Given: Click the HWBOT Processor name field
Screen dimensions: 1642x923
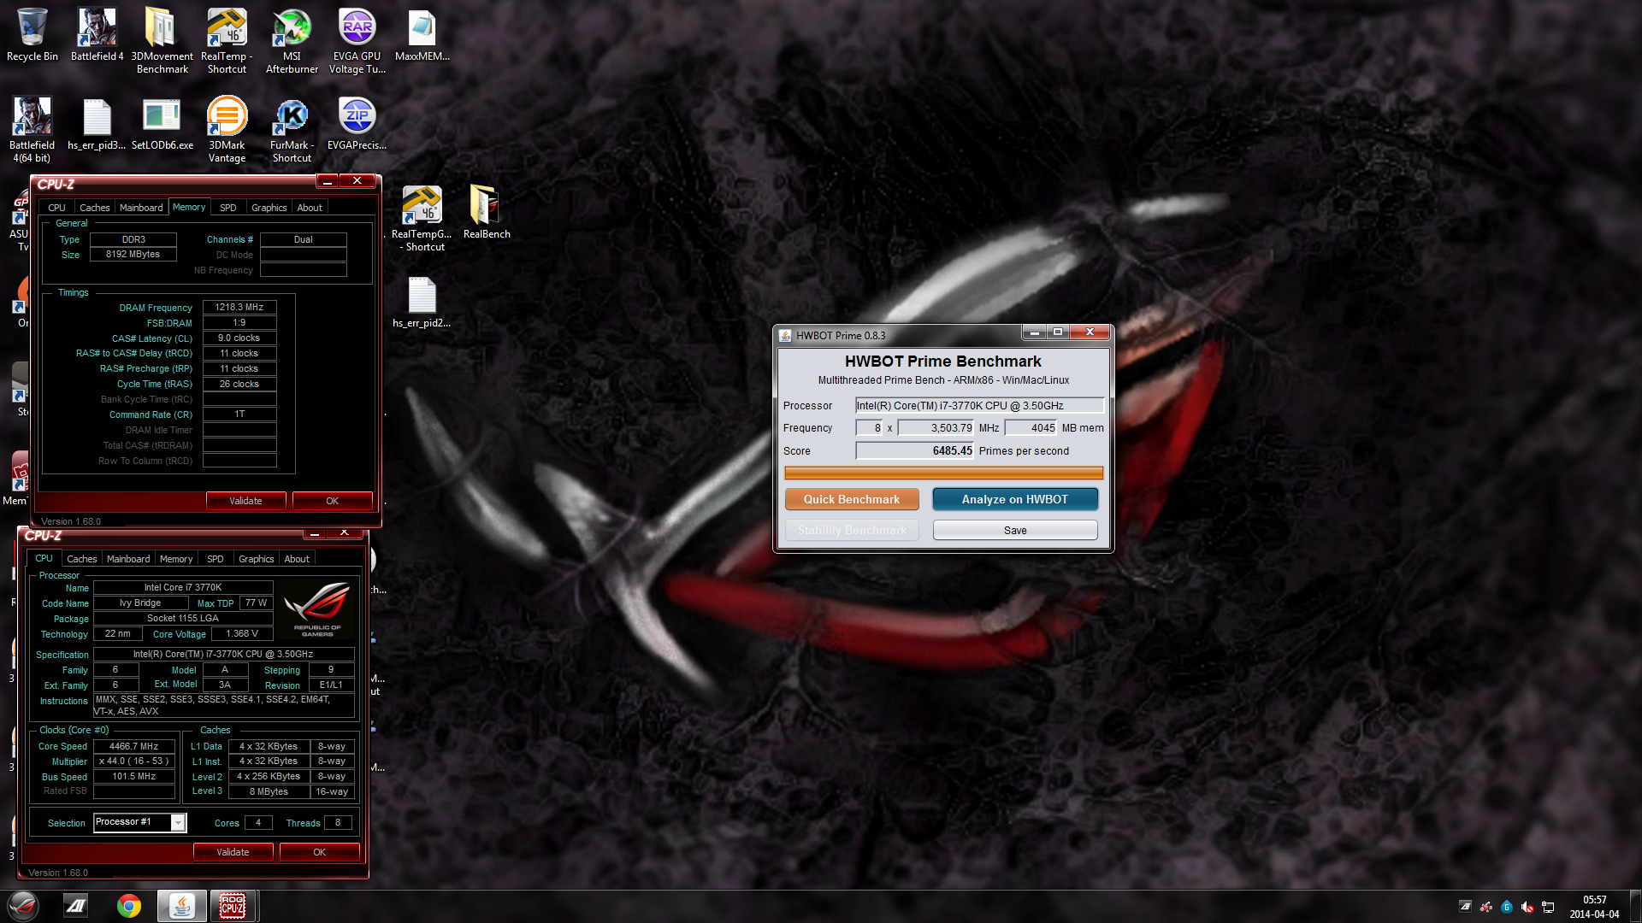Looking at the screenshot, I should [980, 405].
